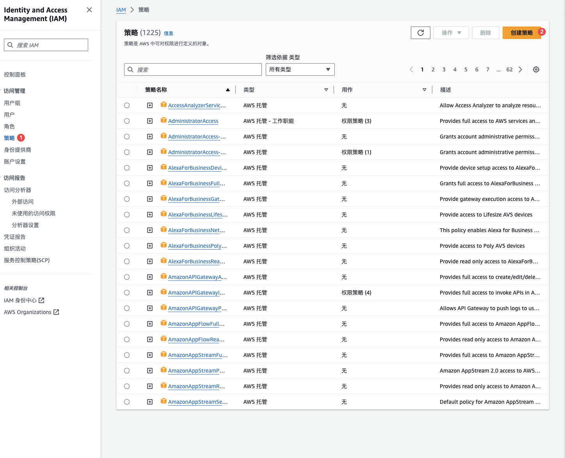Click the orange cube icon beside AdministratorAccess
565x458 pixels.
tap(164, 121)
